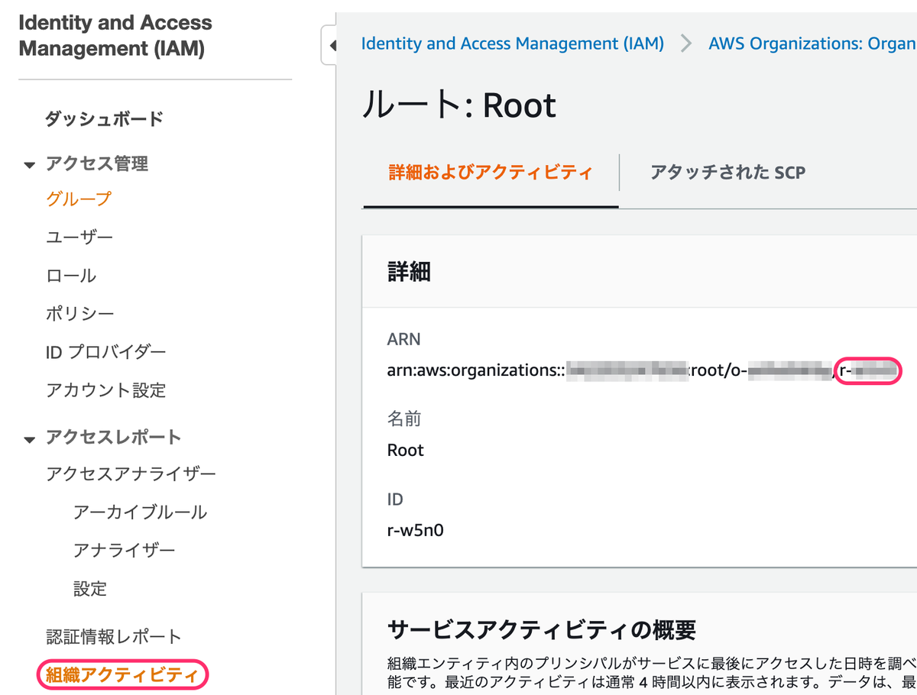Open ロール in the sidebar
This screenshot has width=917, height=695.
point(71,276)
